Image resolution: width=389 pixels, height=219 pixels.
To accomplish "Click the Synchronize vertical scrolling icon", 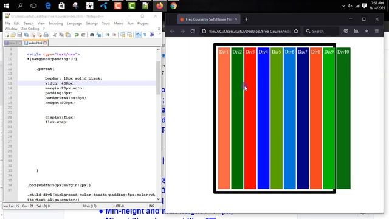I will point(123,35).
